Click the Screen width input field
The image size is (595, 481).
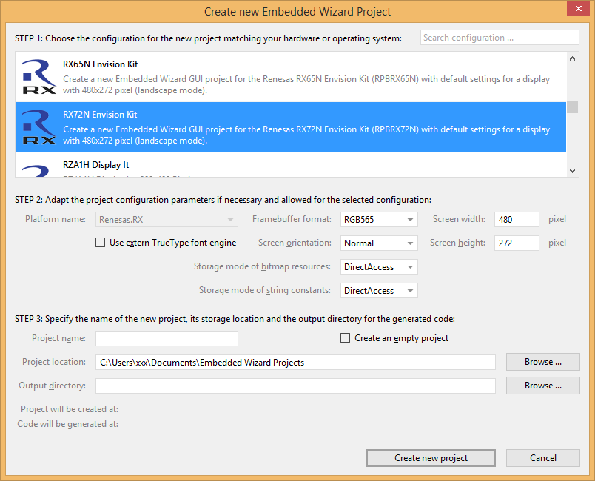point(517,220)
